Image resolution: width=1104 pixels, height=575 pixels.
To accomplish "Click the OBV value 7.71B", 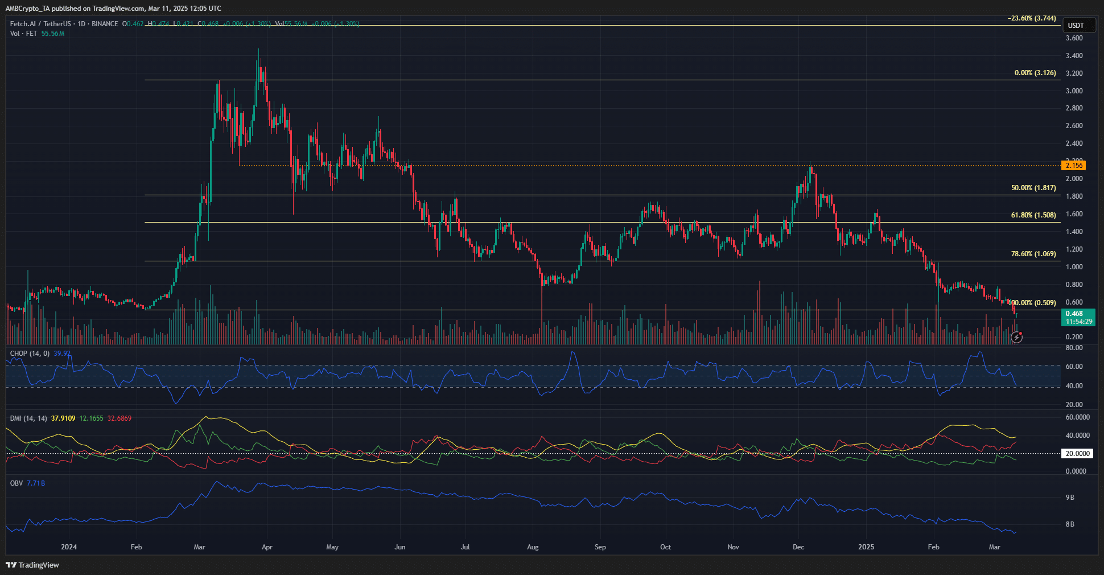I will (36, 483).
